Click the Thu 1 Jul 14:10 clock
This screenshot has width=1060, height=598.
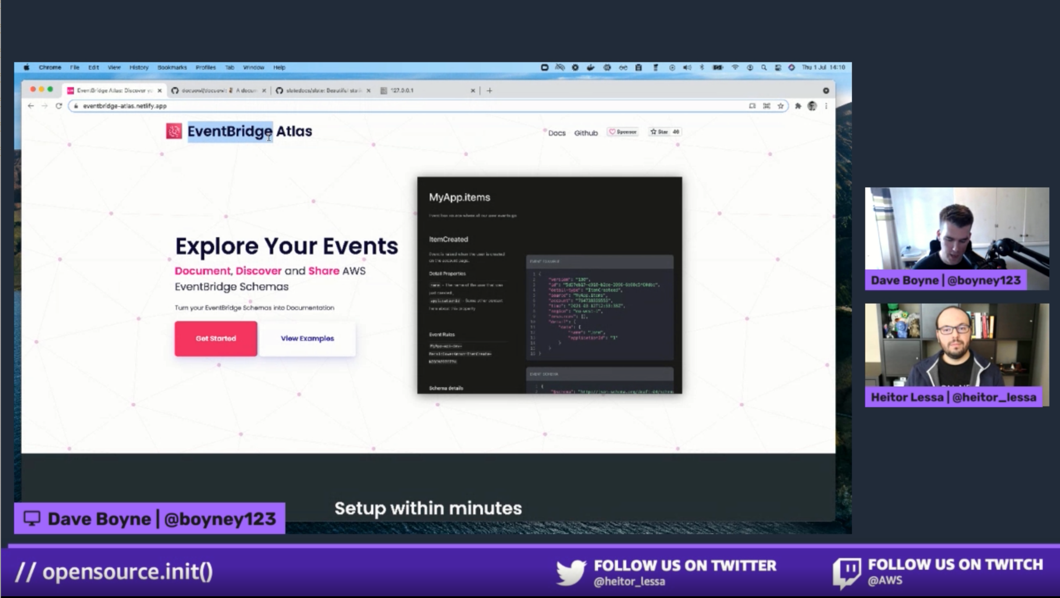click(x=824, y=68)
